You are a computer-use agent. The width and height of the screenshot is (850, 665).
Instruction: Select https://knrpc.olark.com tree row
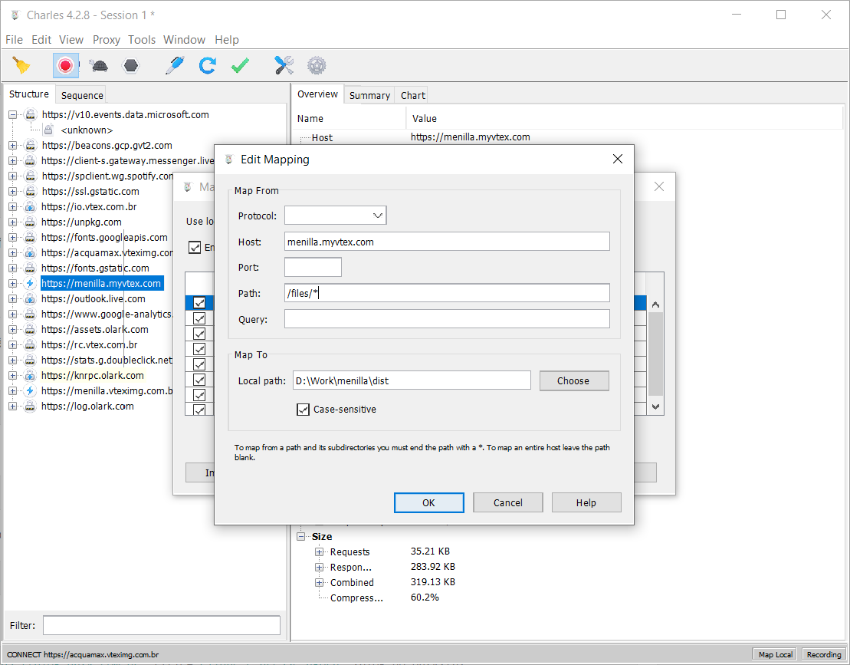[92, 375]
